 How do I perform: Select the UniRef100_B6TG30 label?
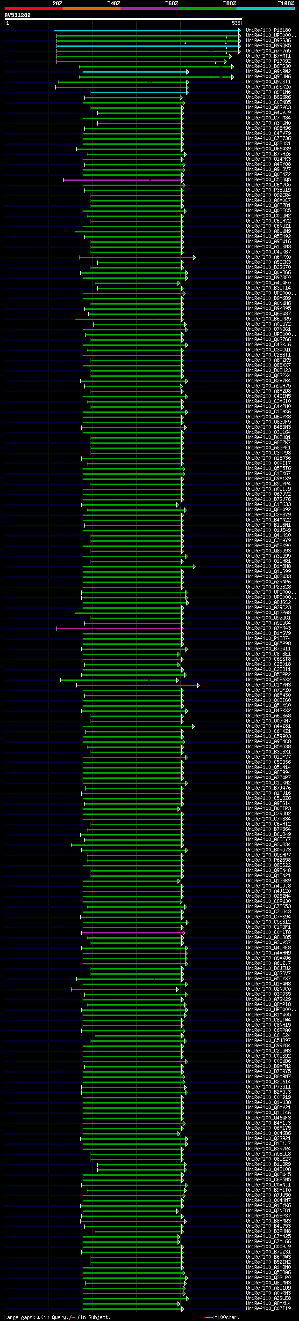pyautogui.click(x=268, y=67)
